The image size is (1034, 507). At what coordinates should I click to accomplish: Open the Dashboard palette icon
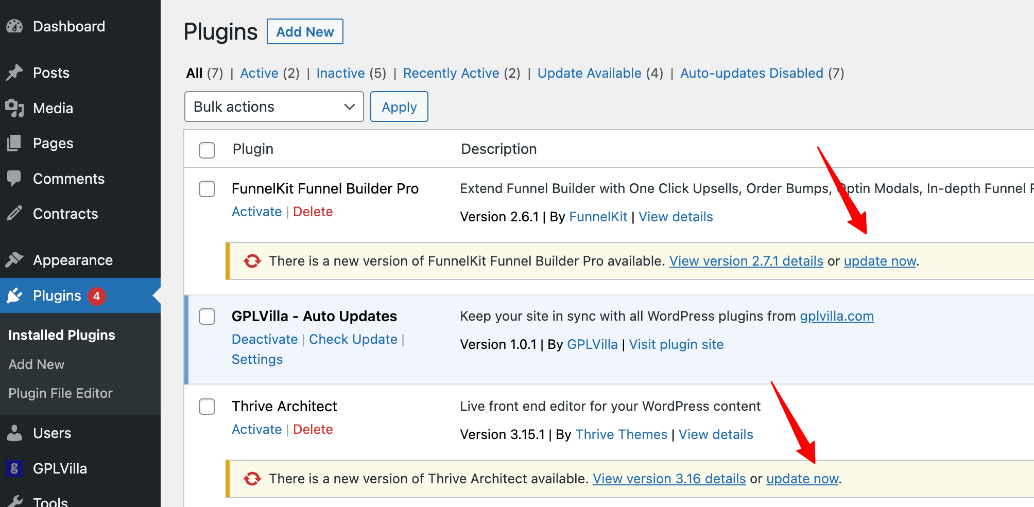pyautogui.click(x=14, y=26)
